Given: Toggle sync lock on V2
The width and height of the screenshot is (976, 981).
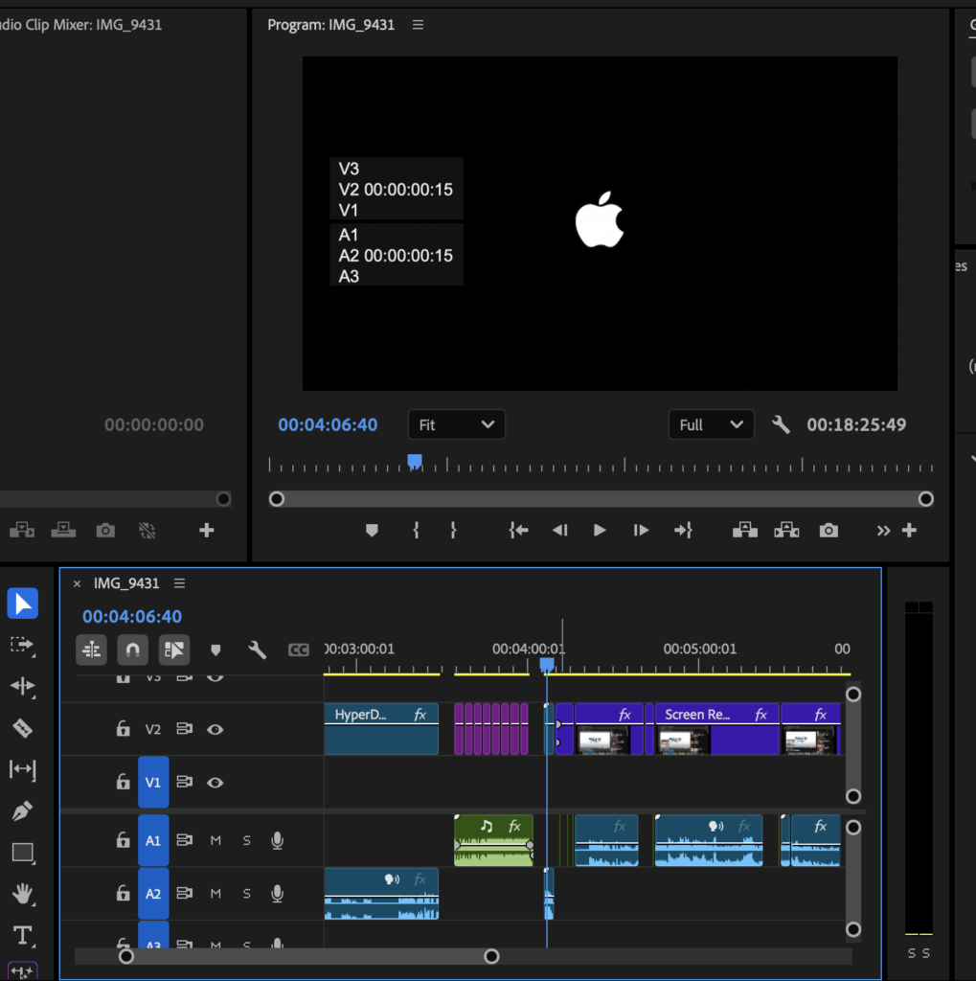Looking at the screenshot, I should tap(185, 729).
